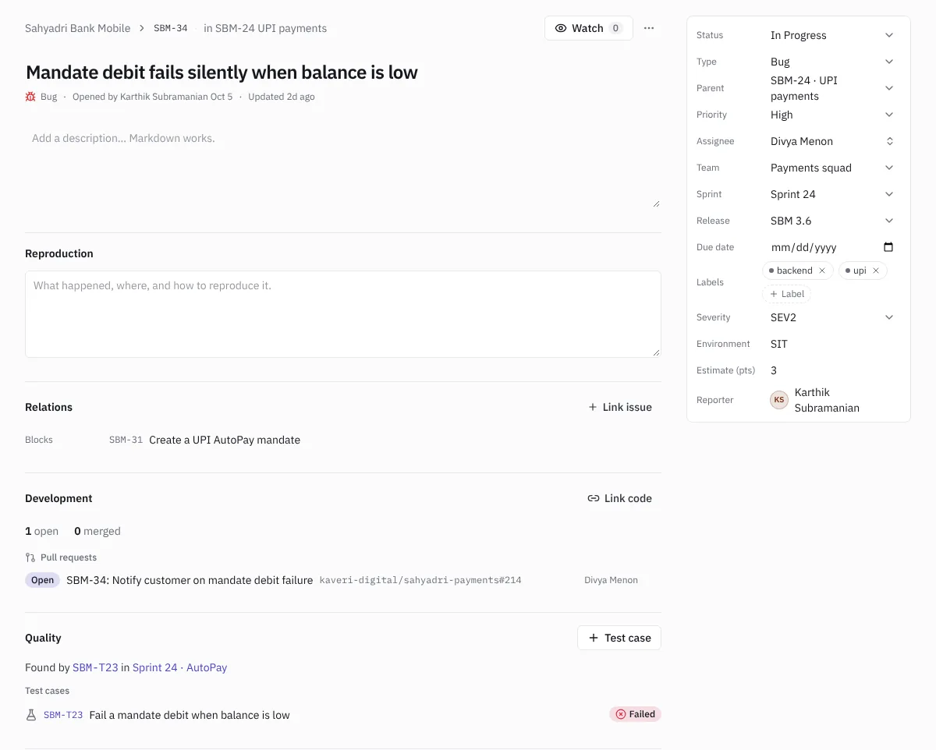936x750 pixels.
Task: Click the Watch count badge
Action: tap(615, 28)
